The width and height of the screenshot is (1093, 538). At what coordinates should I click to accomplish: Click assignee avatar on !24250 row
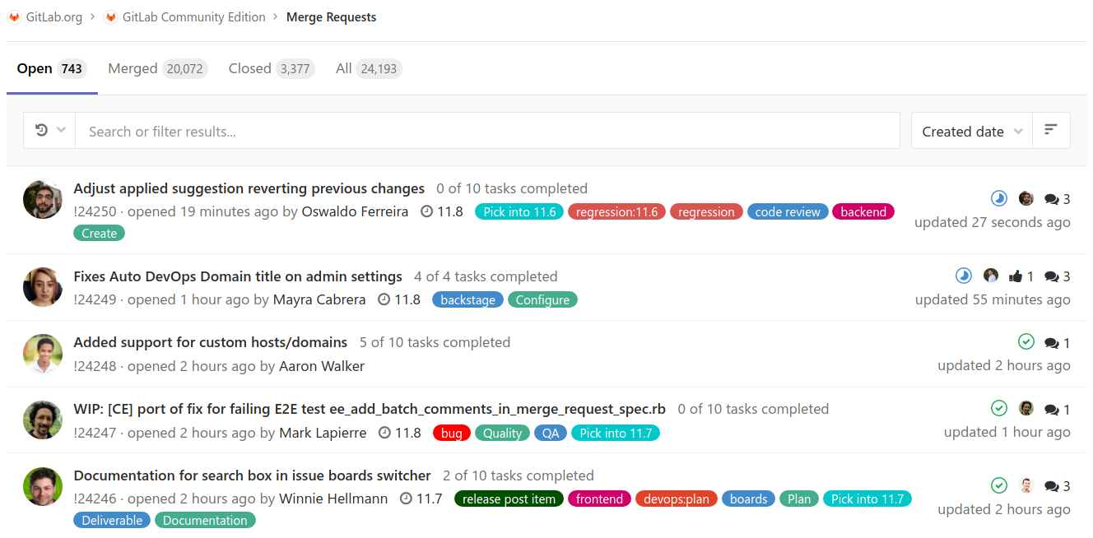coord(1026,198)
